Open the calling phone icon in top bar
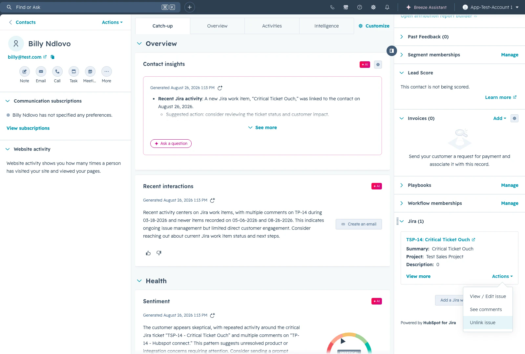The height and width of the screenshot is (354, 525). pos(332,7)
